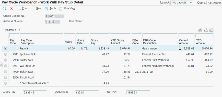Click the 2111 DBA code cell
The width and height of the screenshot is (222, 97).
tap(138, 72)
